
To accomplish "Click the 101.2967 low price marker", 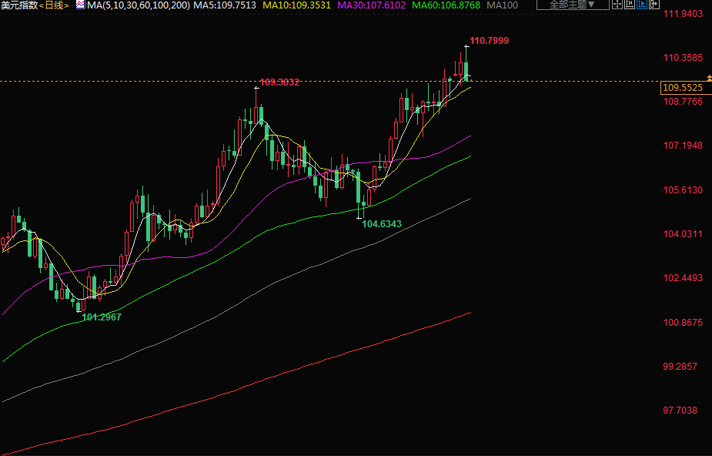I will click(x=102, y=317).
